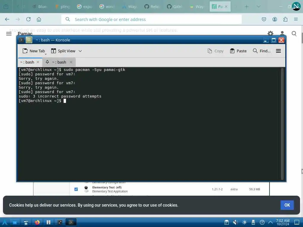The image size is (303, 227).
Task: Open the clipboard tray icon
Action: pos(226,222)
